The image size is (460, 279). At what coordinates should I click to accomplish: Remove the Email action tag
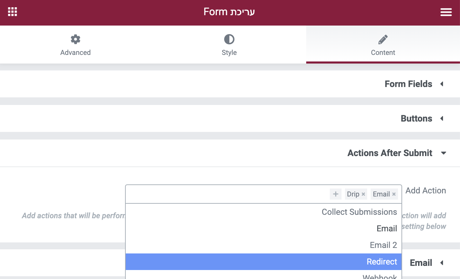(394, 194)
